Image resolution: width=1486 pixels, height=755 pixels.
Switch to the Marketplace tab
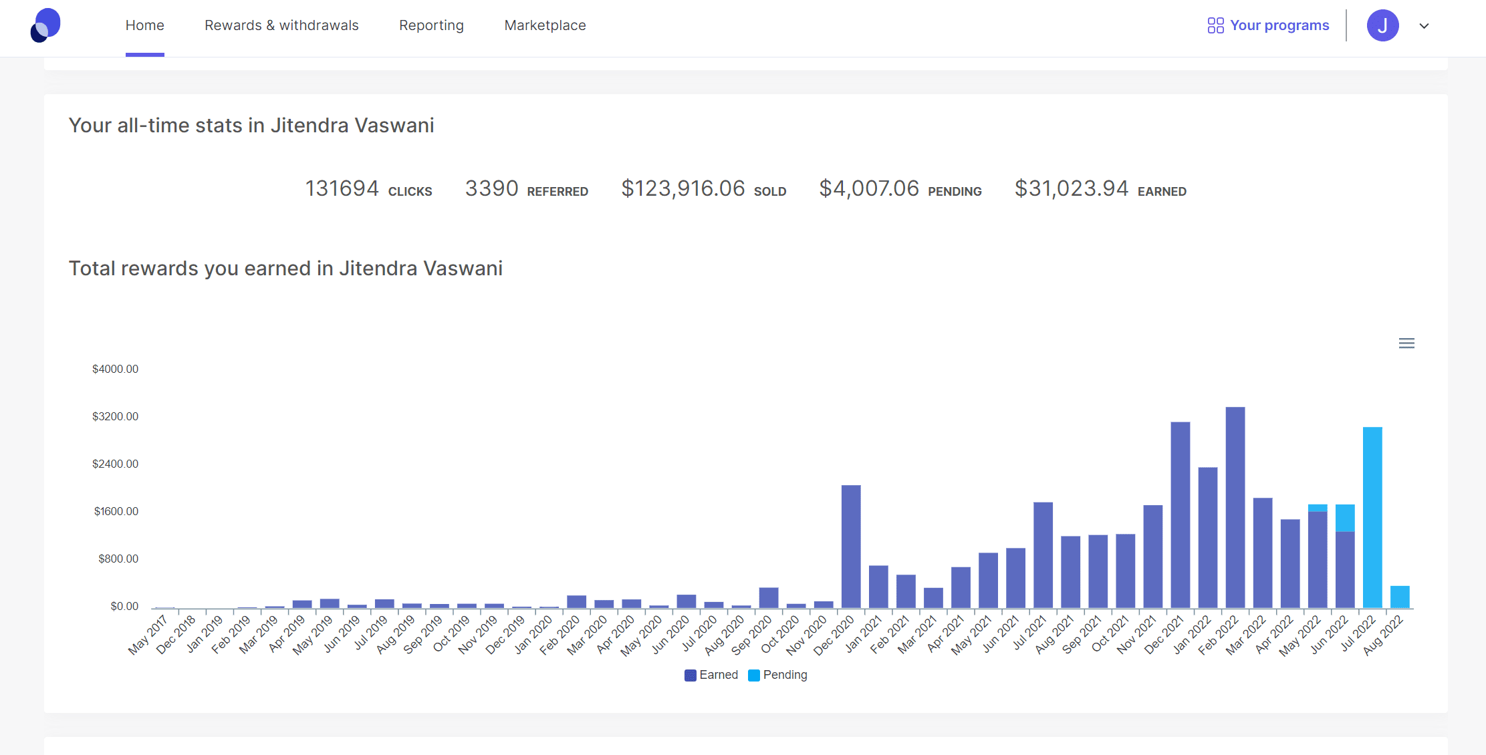click(x=545, y=25)
